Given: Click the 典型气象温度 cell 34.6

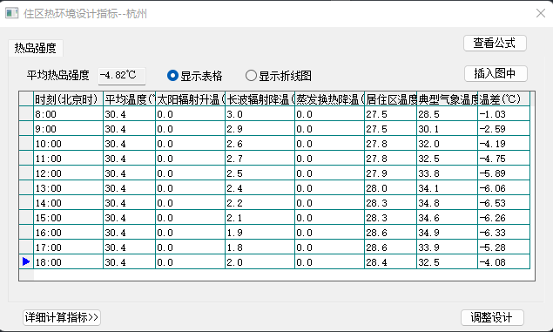Looking at the screenshot, I should 448,218.
